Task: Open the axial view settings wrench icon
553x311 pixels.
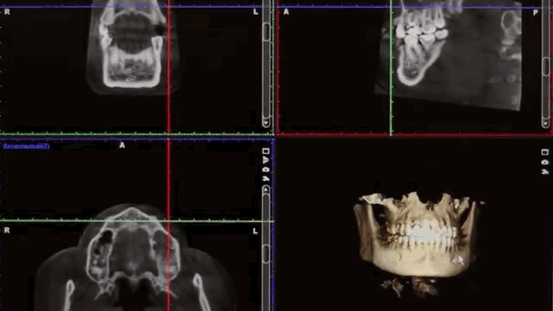Action: pos(266,179)
